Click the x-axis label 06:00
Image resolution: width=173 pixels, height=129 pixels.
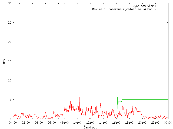[52, 123]
